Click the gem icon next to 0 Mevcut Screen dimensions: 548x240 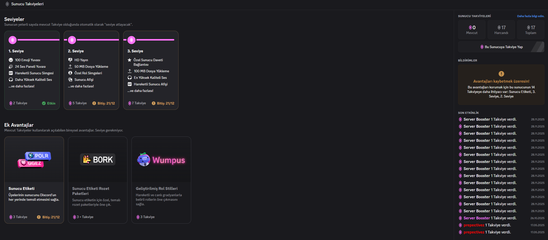pyautogui.click(x=470, y=27)
